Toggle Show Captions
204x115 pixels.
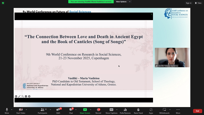click(111, 110)
